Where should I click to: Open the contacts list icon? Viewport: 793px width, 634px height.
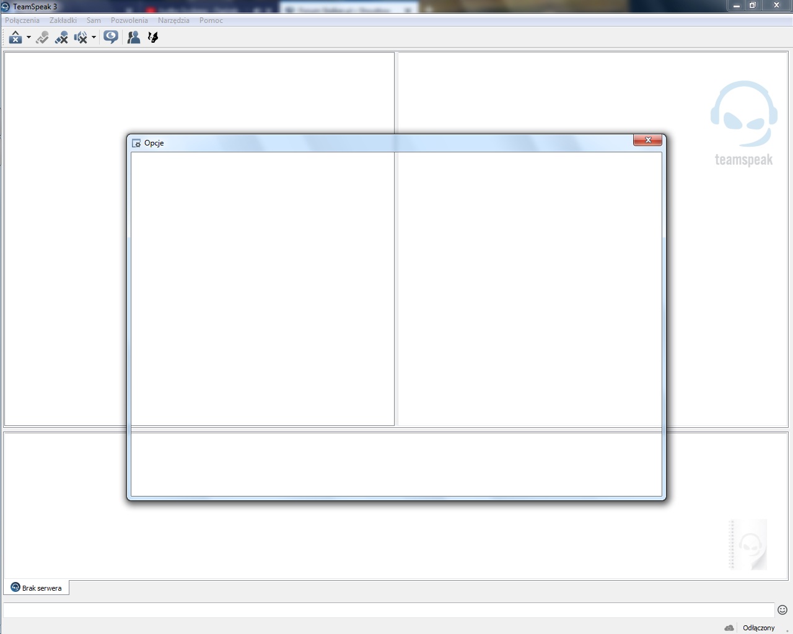[133, 38]
